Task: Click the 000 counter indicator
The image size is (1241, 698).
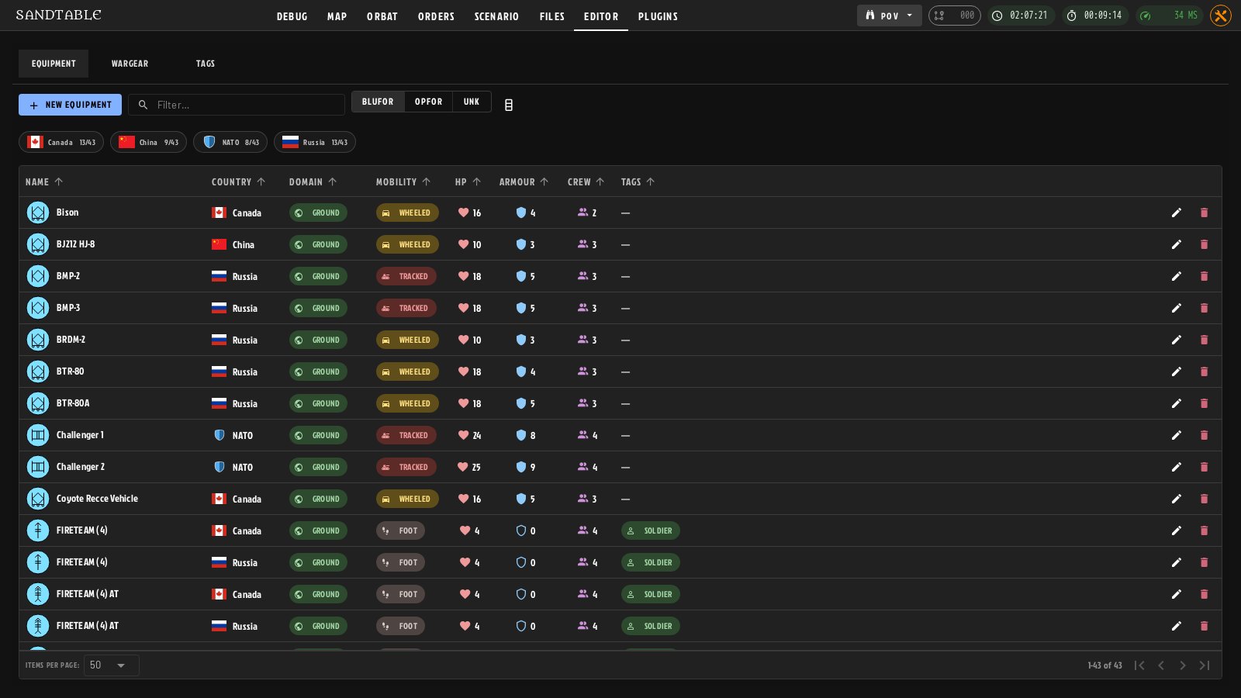Action: [955, 16]
